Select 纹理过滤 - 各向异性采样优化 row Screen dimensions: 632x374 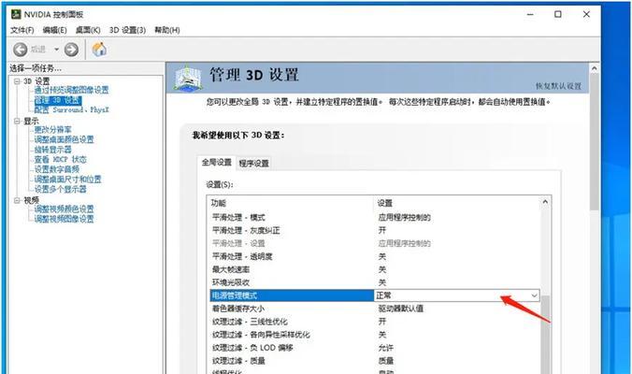375,335
